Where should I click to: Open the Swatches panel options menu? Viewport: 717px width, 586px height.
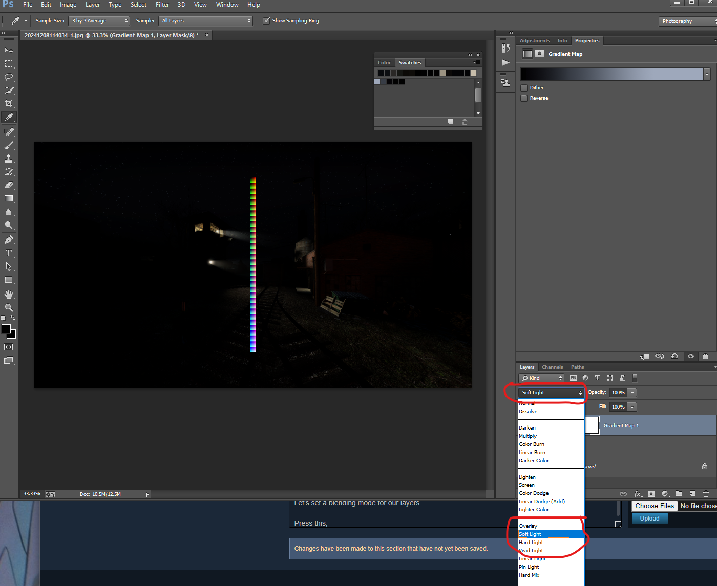[477, 63]
